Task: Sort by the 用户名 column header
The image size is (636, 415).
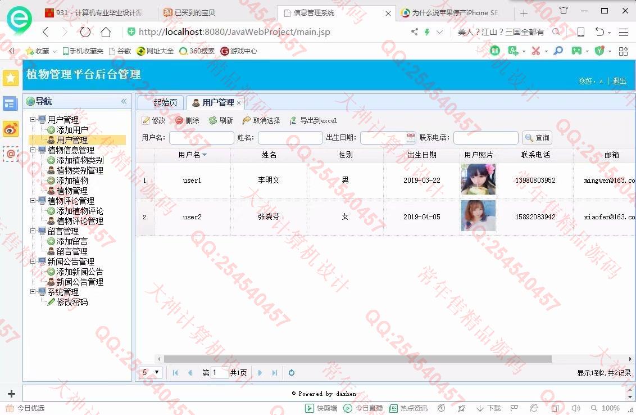Action: coord(192,155)
